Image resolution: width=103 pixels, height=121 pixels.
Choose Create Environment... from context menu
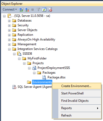coord(77,86)
